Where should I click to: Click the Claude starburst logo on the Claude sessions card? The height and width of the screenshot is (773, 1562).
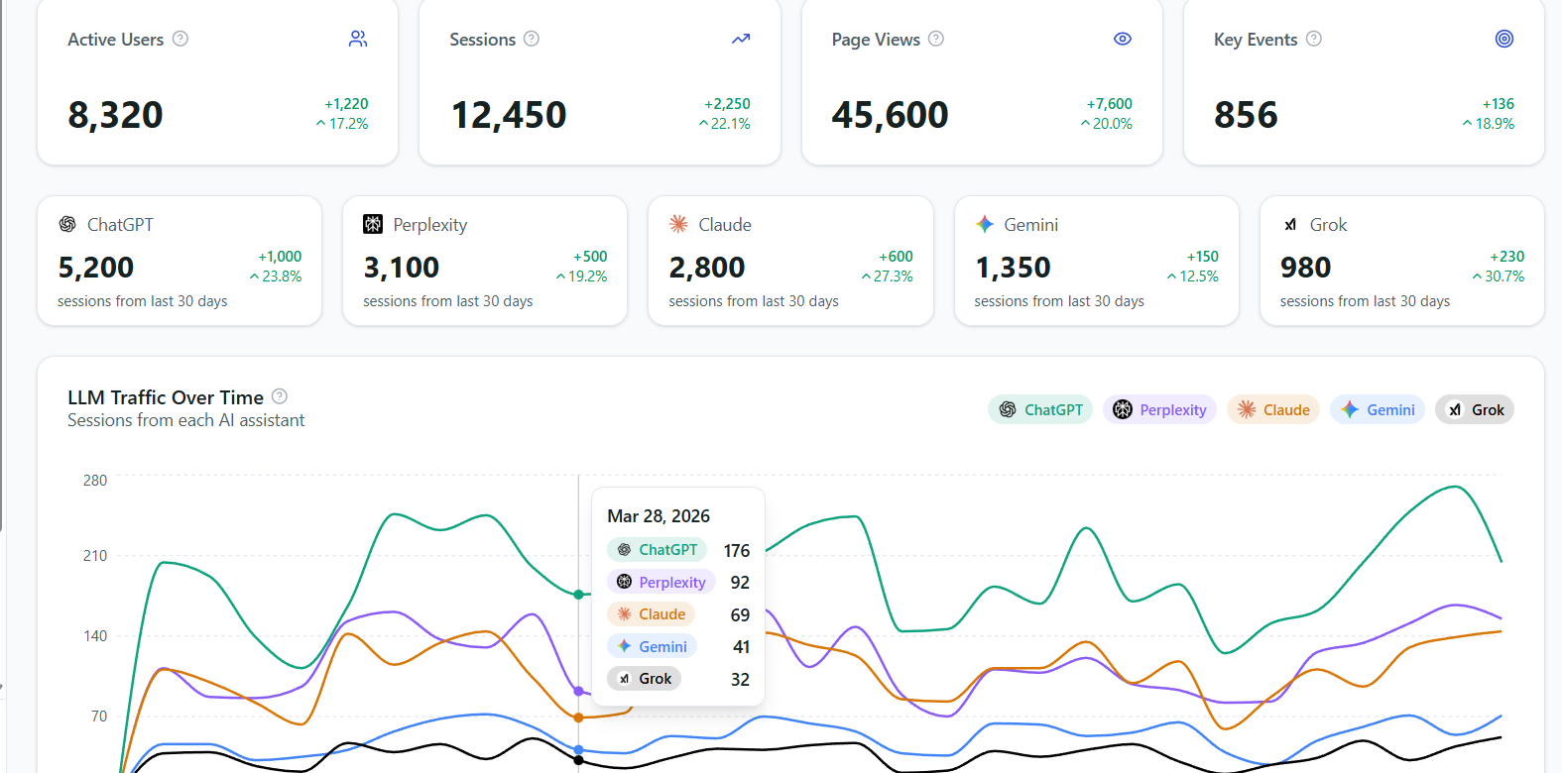[678, 224]
